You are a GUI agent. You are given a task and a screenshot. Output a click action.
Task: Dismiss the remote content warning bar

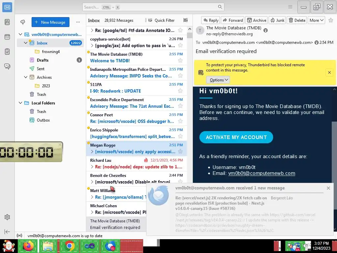click(x=329, y=72)
